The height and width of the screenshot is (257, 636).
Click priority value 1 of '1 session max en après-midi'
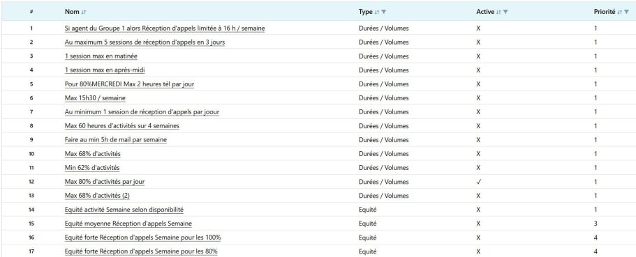tap(596, 70)
